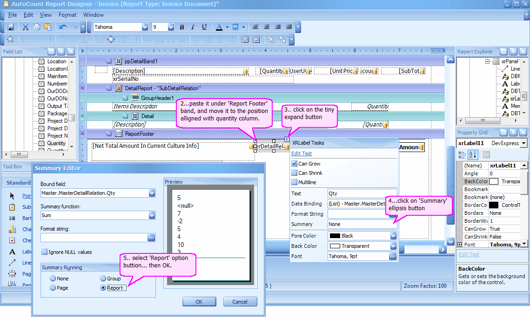
Task: Click the Alphabetical sort icon in Property Grid
Action: 473,155
